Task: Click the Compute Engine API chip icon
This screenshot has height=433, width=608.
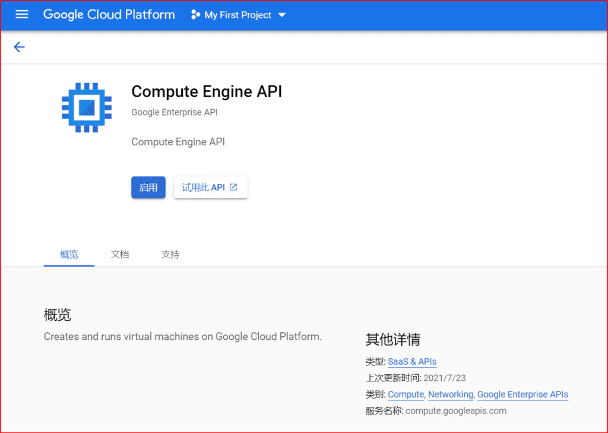Action: point(87,107)
